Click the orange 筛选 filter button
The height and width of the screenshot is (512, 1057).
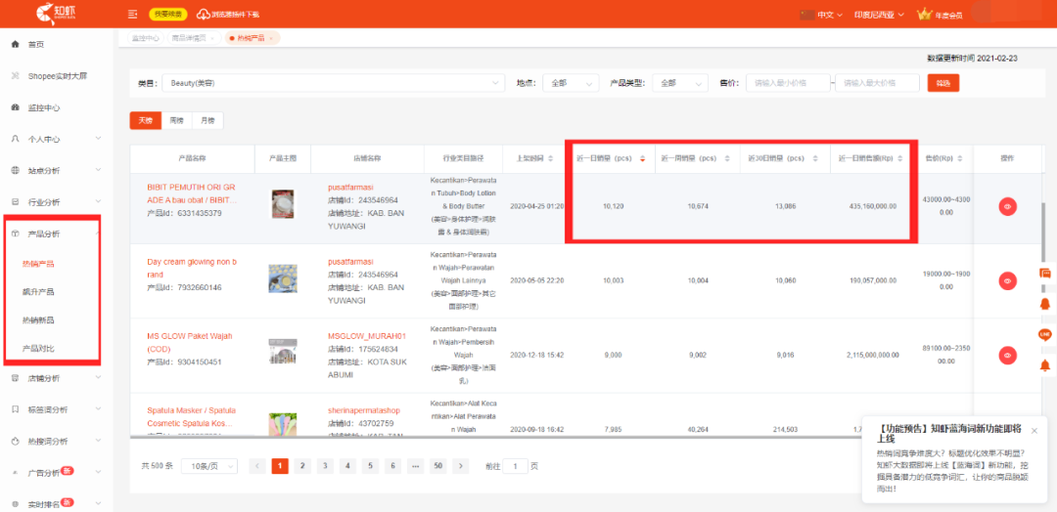[943, 83]
